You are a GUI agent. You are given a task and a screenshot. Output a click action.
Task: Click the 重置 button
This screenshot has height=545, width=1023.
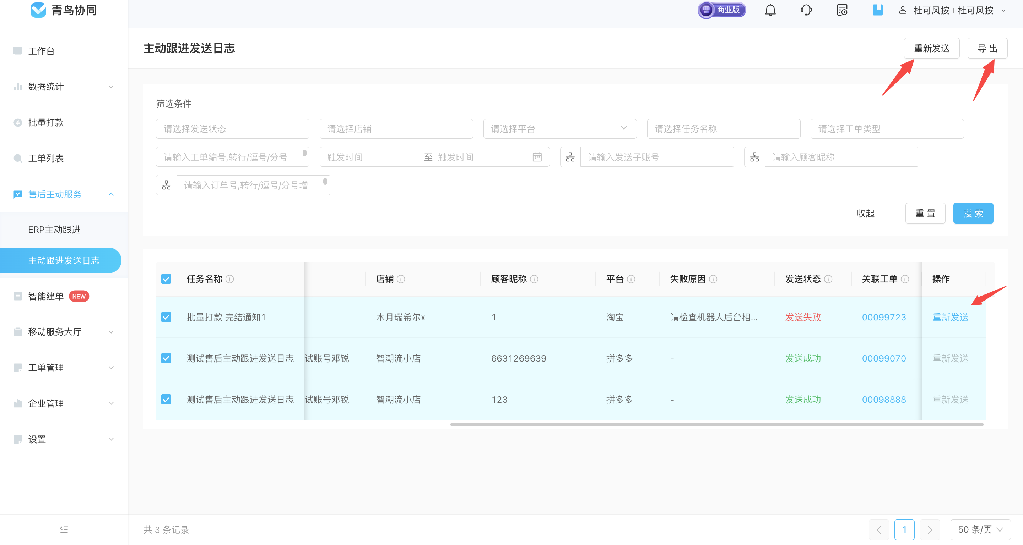[x=925, y=213]
